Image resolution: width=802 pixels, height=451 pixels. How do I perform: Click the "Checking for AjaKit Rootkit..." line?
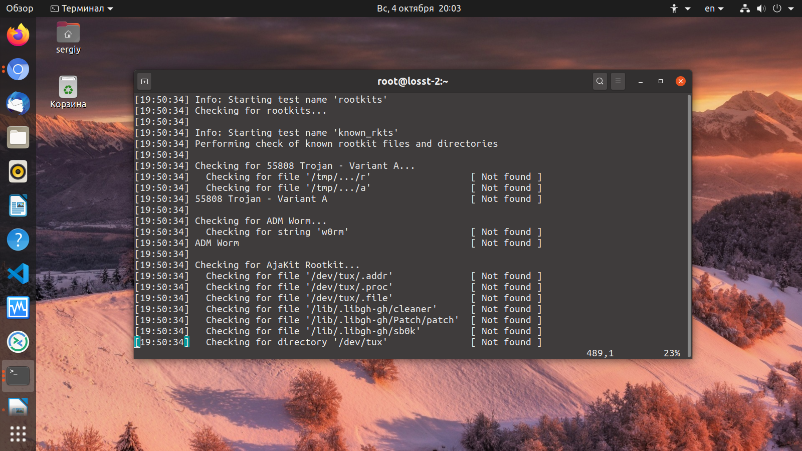[x=277, y=265]
